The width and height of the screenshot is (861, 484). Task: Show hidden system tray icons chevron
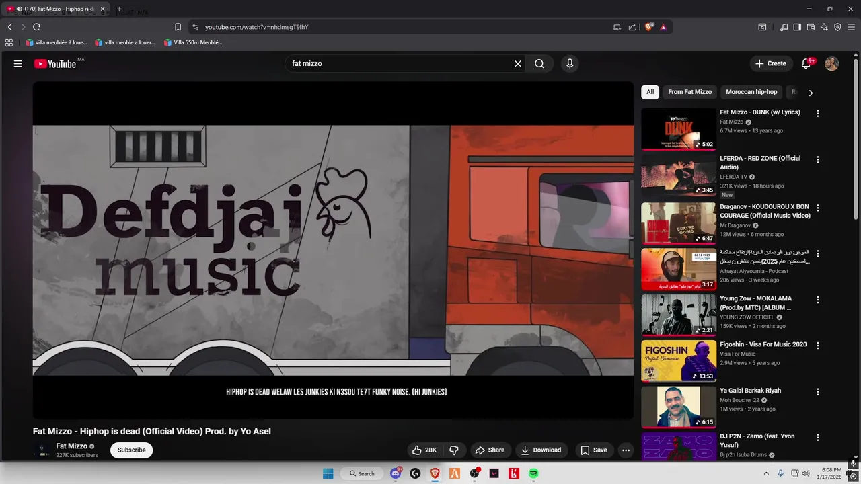(766, 473)
